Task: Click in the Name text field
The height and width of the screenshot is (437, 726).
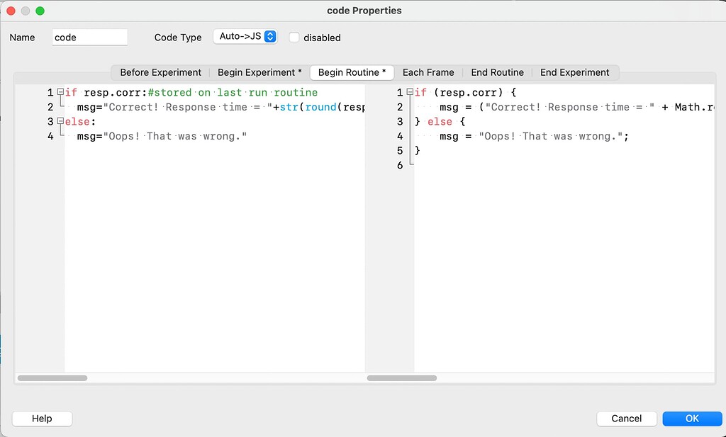Action: 89,37
